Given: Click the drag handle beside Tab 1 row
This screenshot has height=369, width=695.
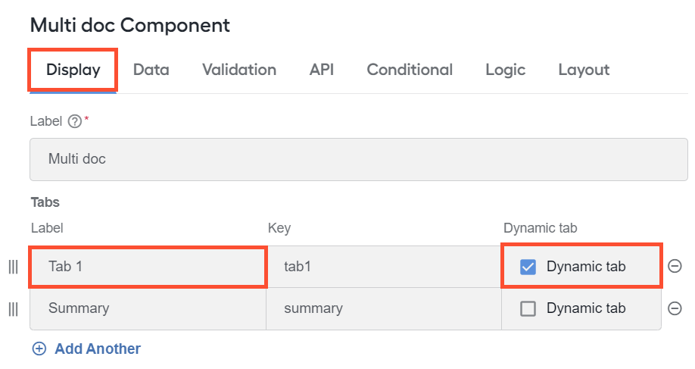Looking at the screenshot, I should click(14, 267).
